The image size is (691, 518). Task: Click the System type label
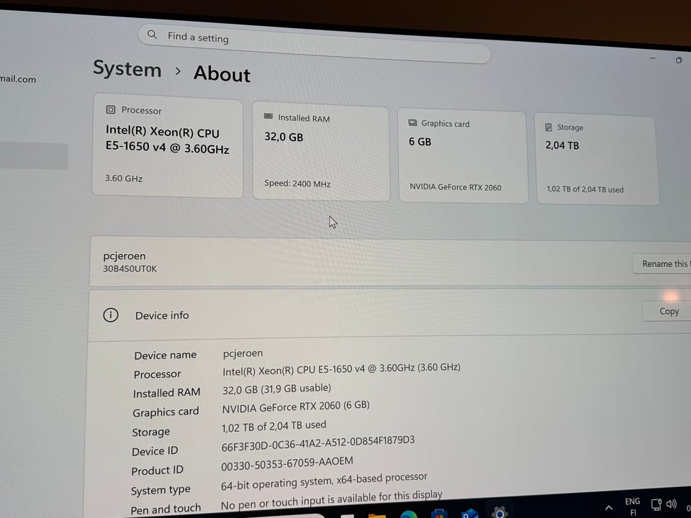[x=161, y=490]
